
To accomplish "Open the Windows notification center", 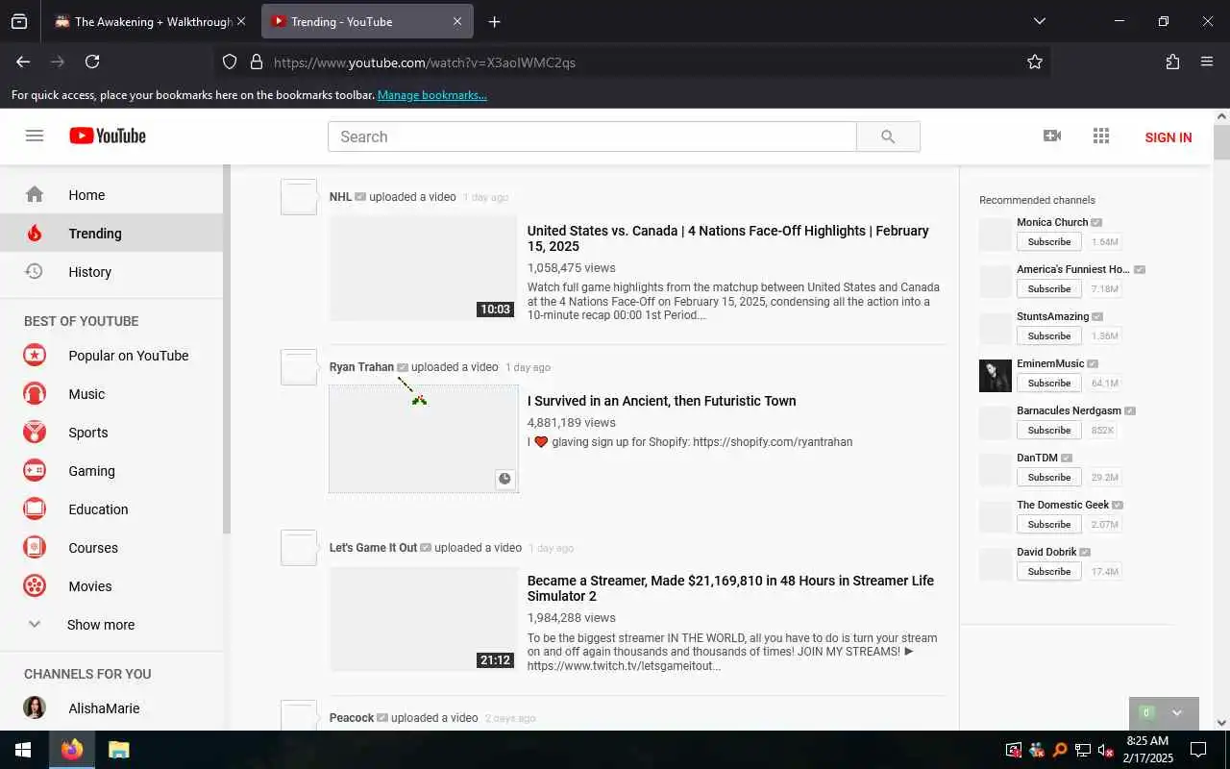I will (1198, 750).
